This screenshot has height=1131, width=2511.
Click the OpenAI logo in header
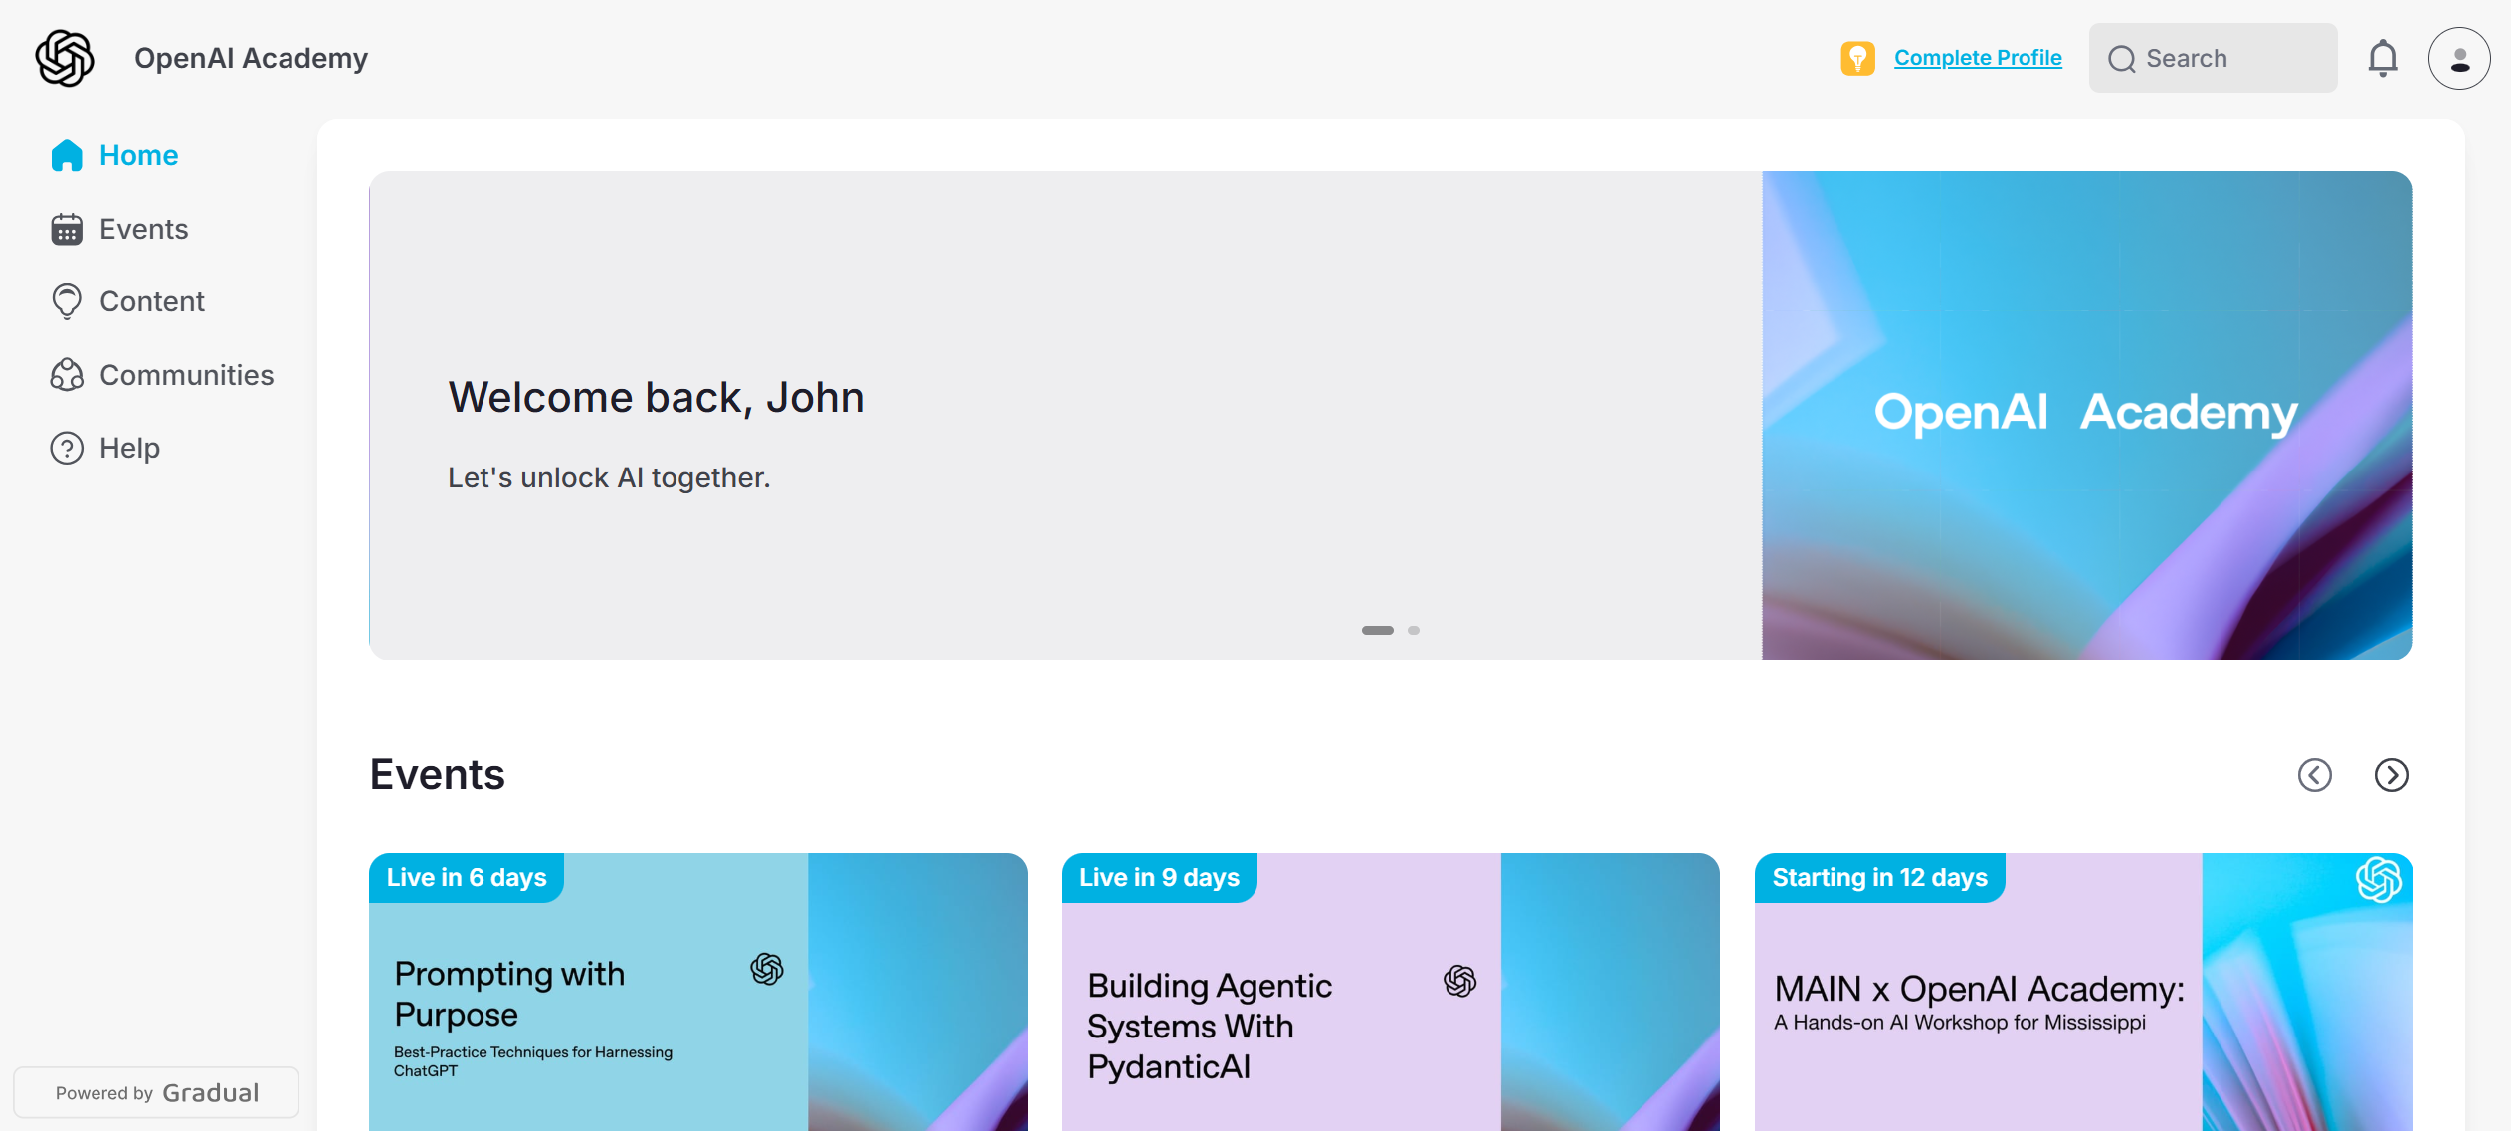65,58
